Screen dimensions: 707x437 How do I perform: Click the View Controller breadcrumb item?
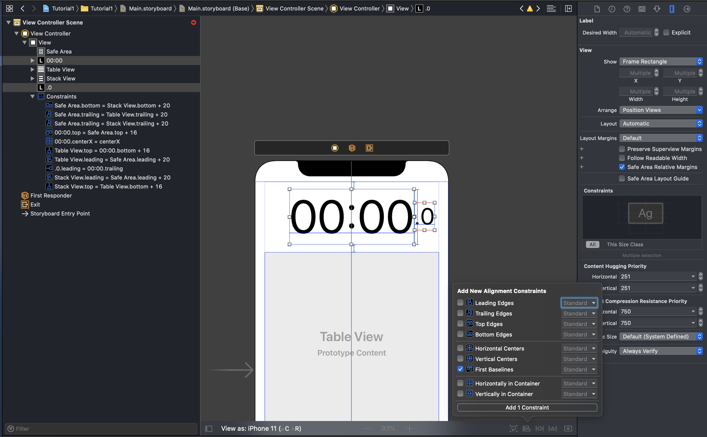click(x=359, y=9)
